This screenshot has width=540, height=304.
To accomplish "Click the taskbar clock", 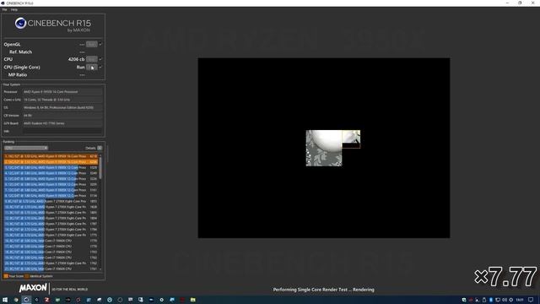I will pyautogui.click(x=520, y=300).
